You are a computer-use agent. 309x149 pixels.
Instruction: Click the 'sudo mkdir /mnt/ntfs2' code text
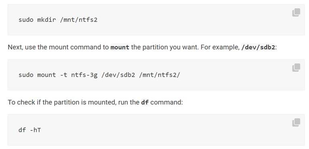tap(58, 20)
